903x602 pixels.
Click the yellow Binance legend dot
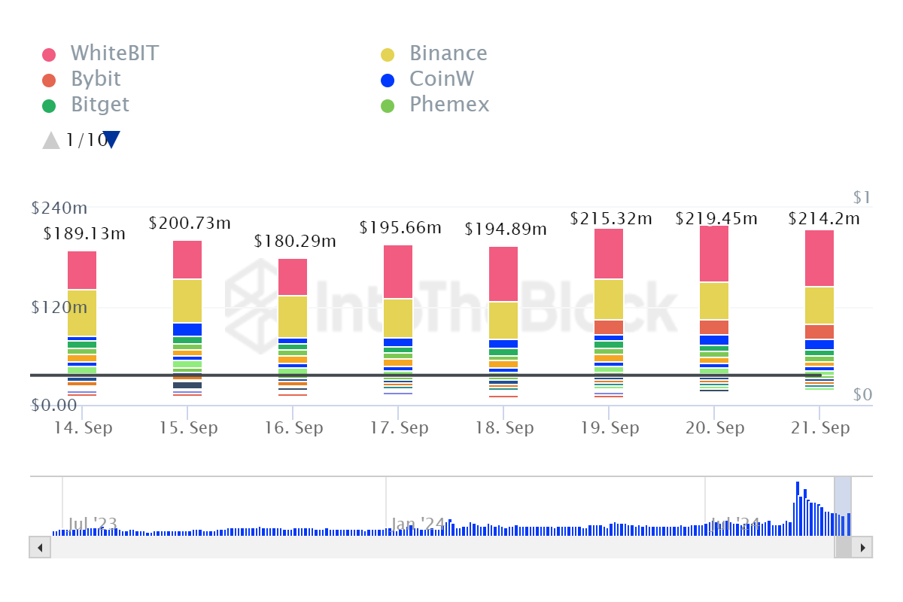(x=388, y=54)
